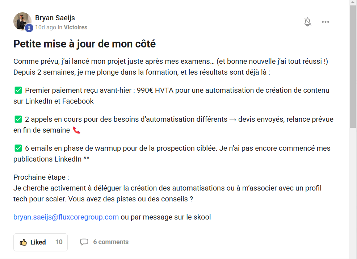
Task: Click the post title "Petite mise à jour de mon côté"
Action: 84,44
